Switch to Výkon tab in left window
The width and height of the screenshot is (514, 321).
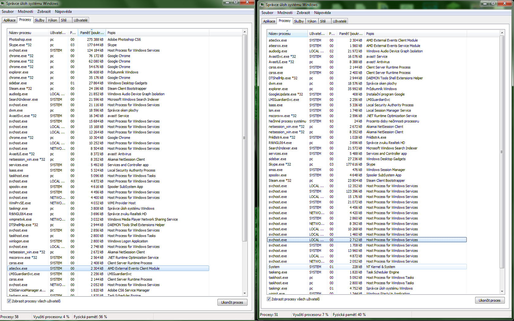52,20
